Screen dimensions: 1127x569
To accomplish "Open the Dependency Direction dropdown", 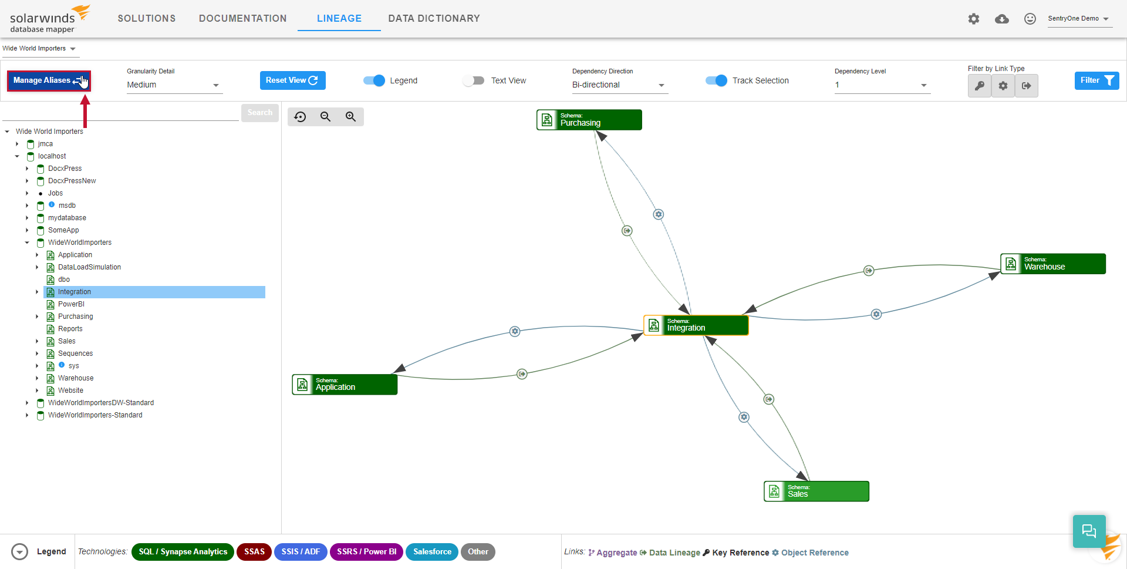I will [x=620, y=85].
